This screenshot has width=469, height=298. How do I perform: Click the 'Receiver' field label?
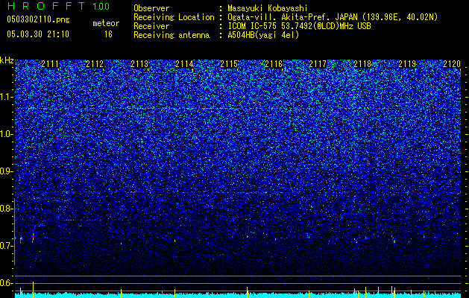pos(151,26)
